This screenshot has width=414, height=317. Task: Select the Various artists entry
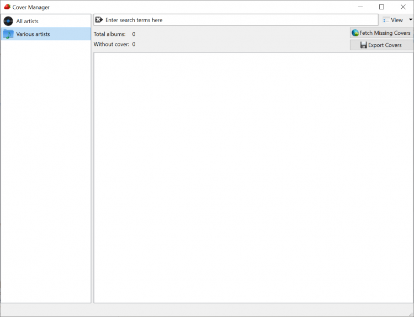33,34
